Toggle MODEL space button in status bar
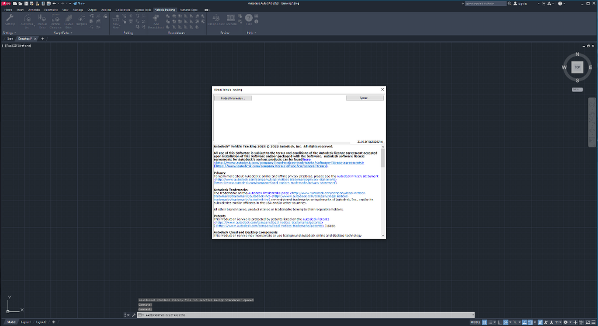The height and width of the screenshot is (326, 598). click(x=475, y=322)
